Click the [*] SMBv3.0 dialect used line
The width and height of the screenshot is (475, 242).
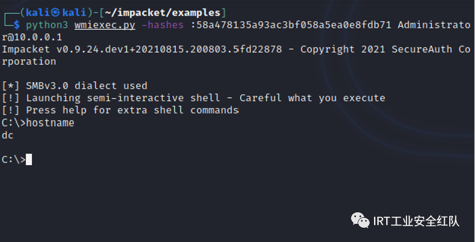(75, 86)
